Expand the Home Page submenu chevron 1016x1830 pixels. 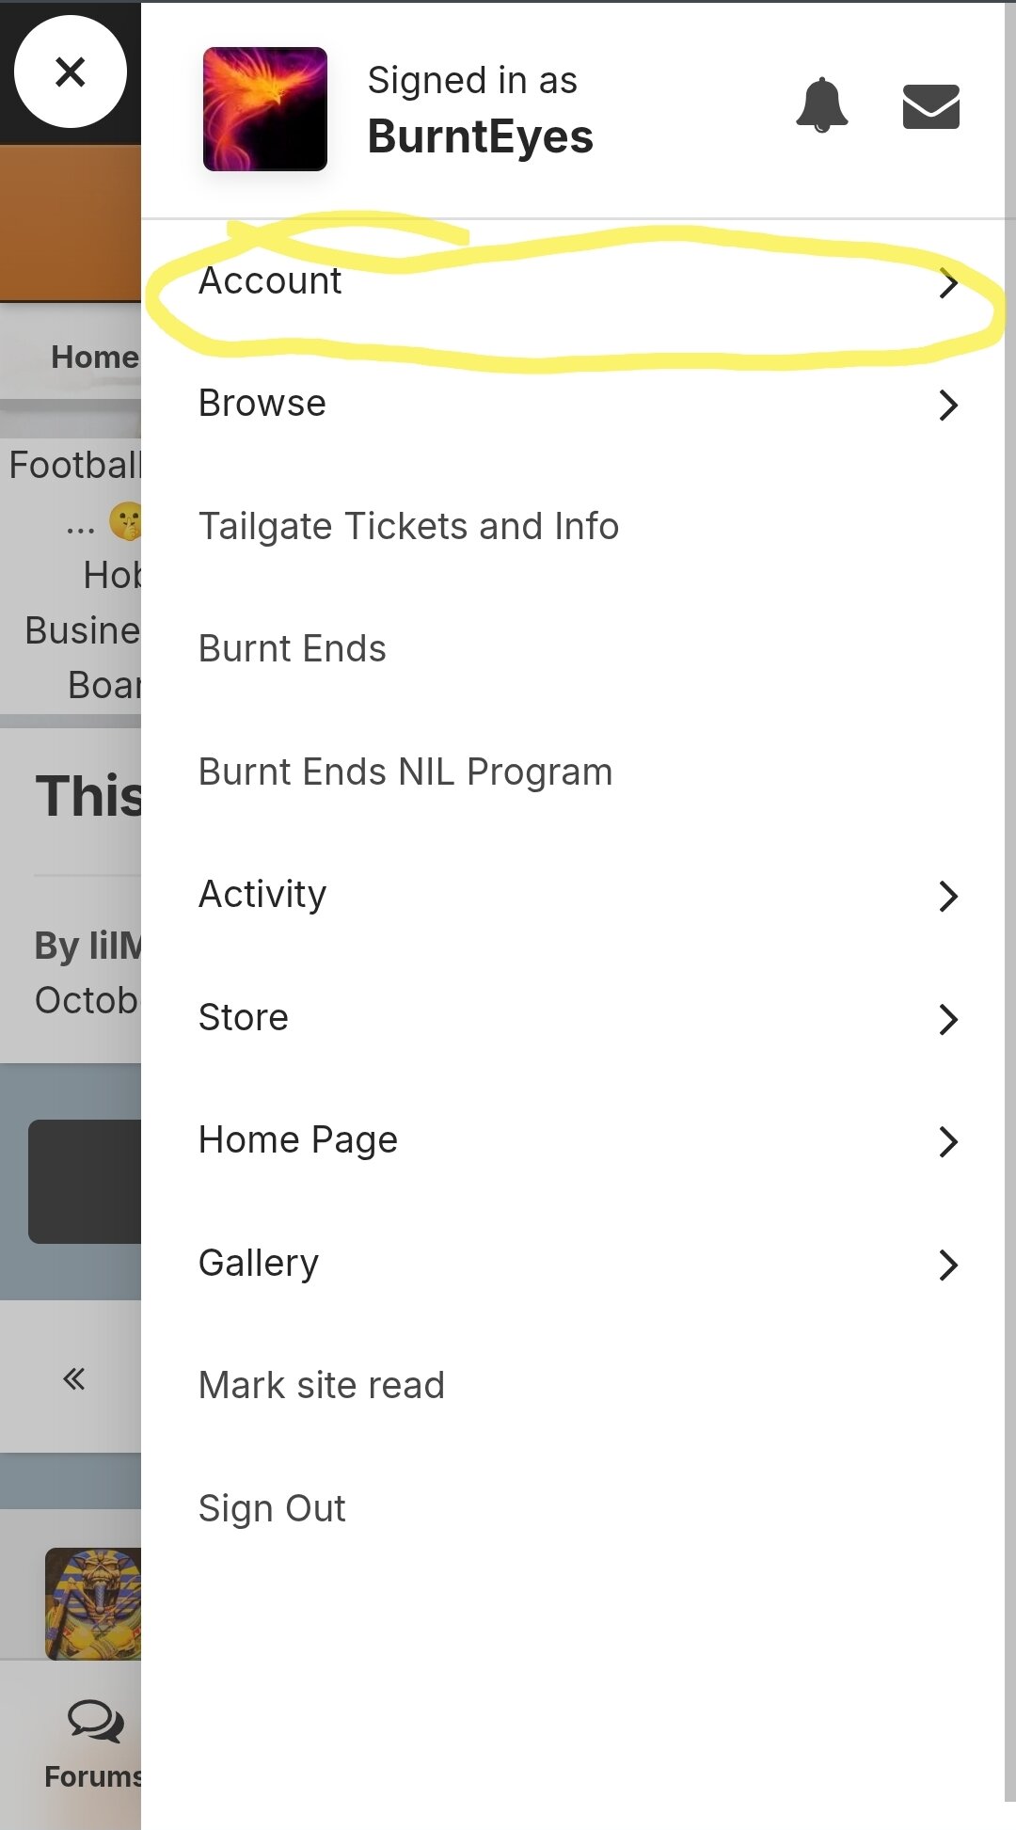pos(948,1141)
